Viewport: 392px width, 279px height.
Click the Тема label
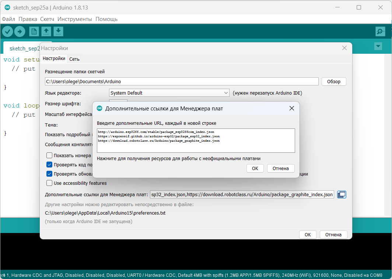[51, 125]
